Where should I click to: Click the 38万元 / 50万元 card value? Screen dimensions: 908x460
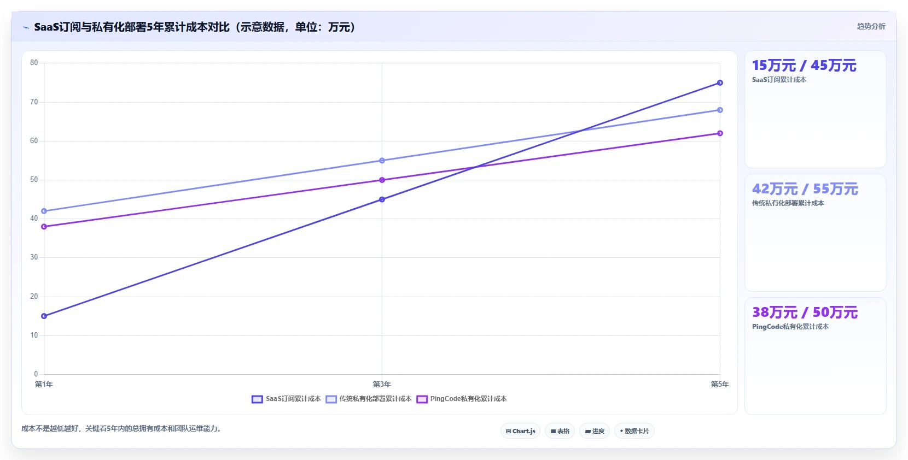805,312
